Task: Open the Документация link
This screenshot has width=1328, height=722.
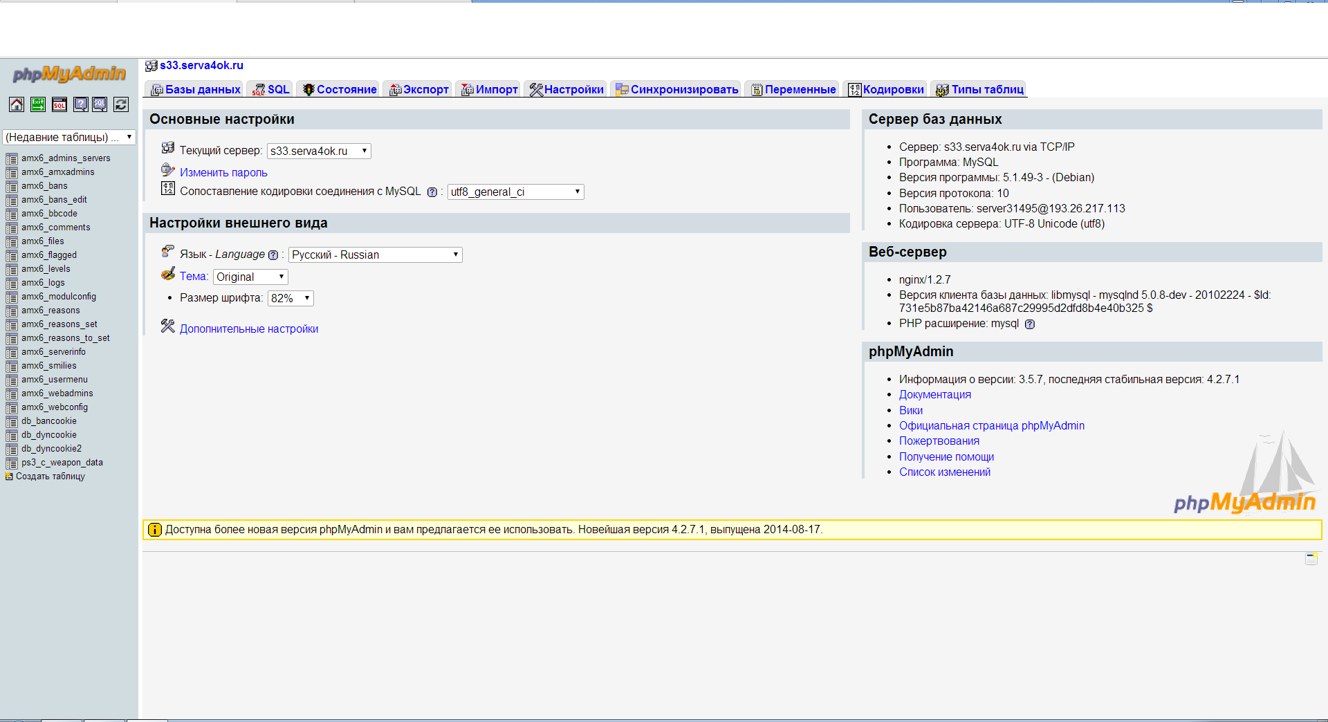Action: coord(935,394)
